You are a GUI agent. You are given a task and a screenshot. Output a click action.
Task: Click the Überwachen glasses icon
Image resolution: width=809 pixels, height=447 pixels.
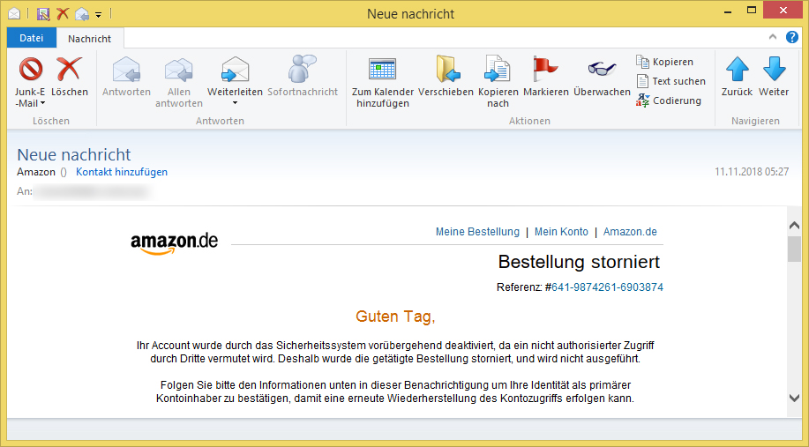602,70
